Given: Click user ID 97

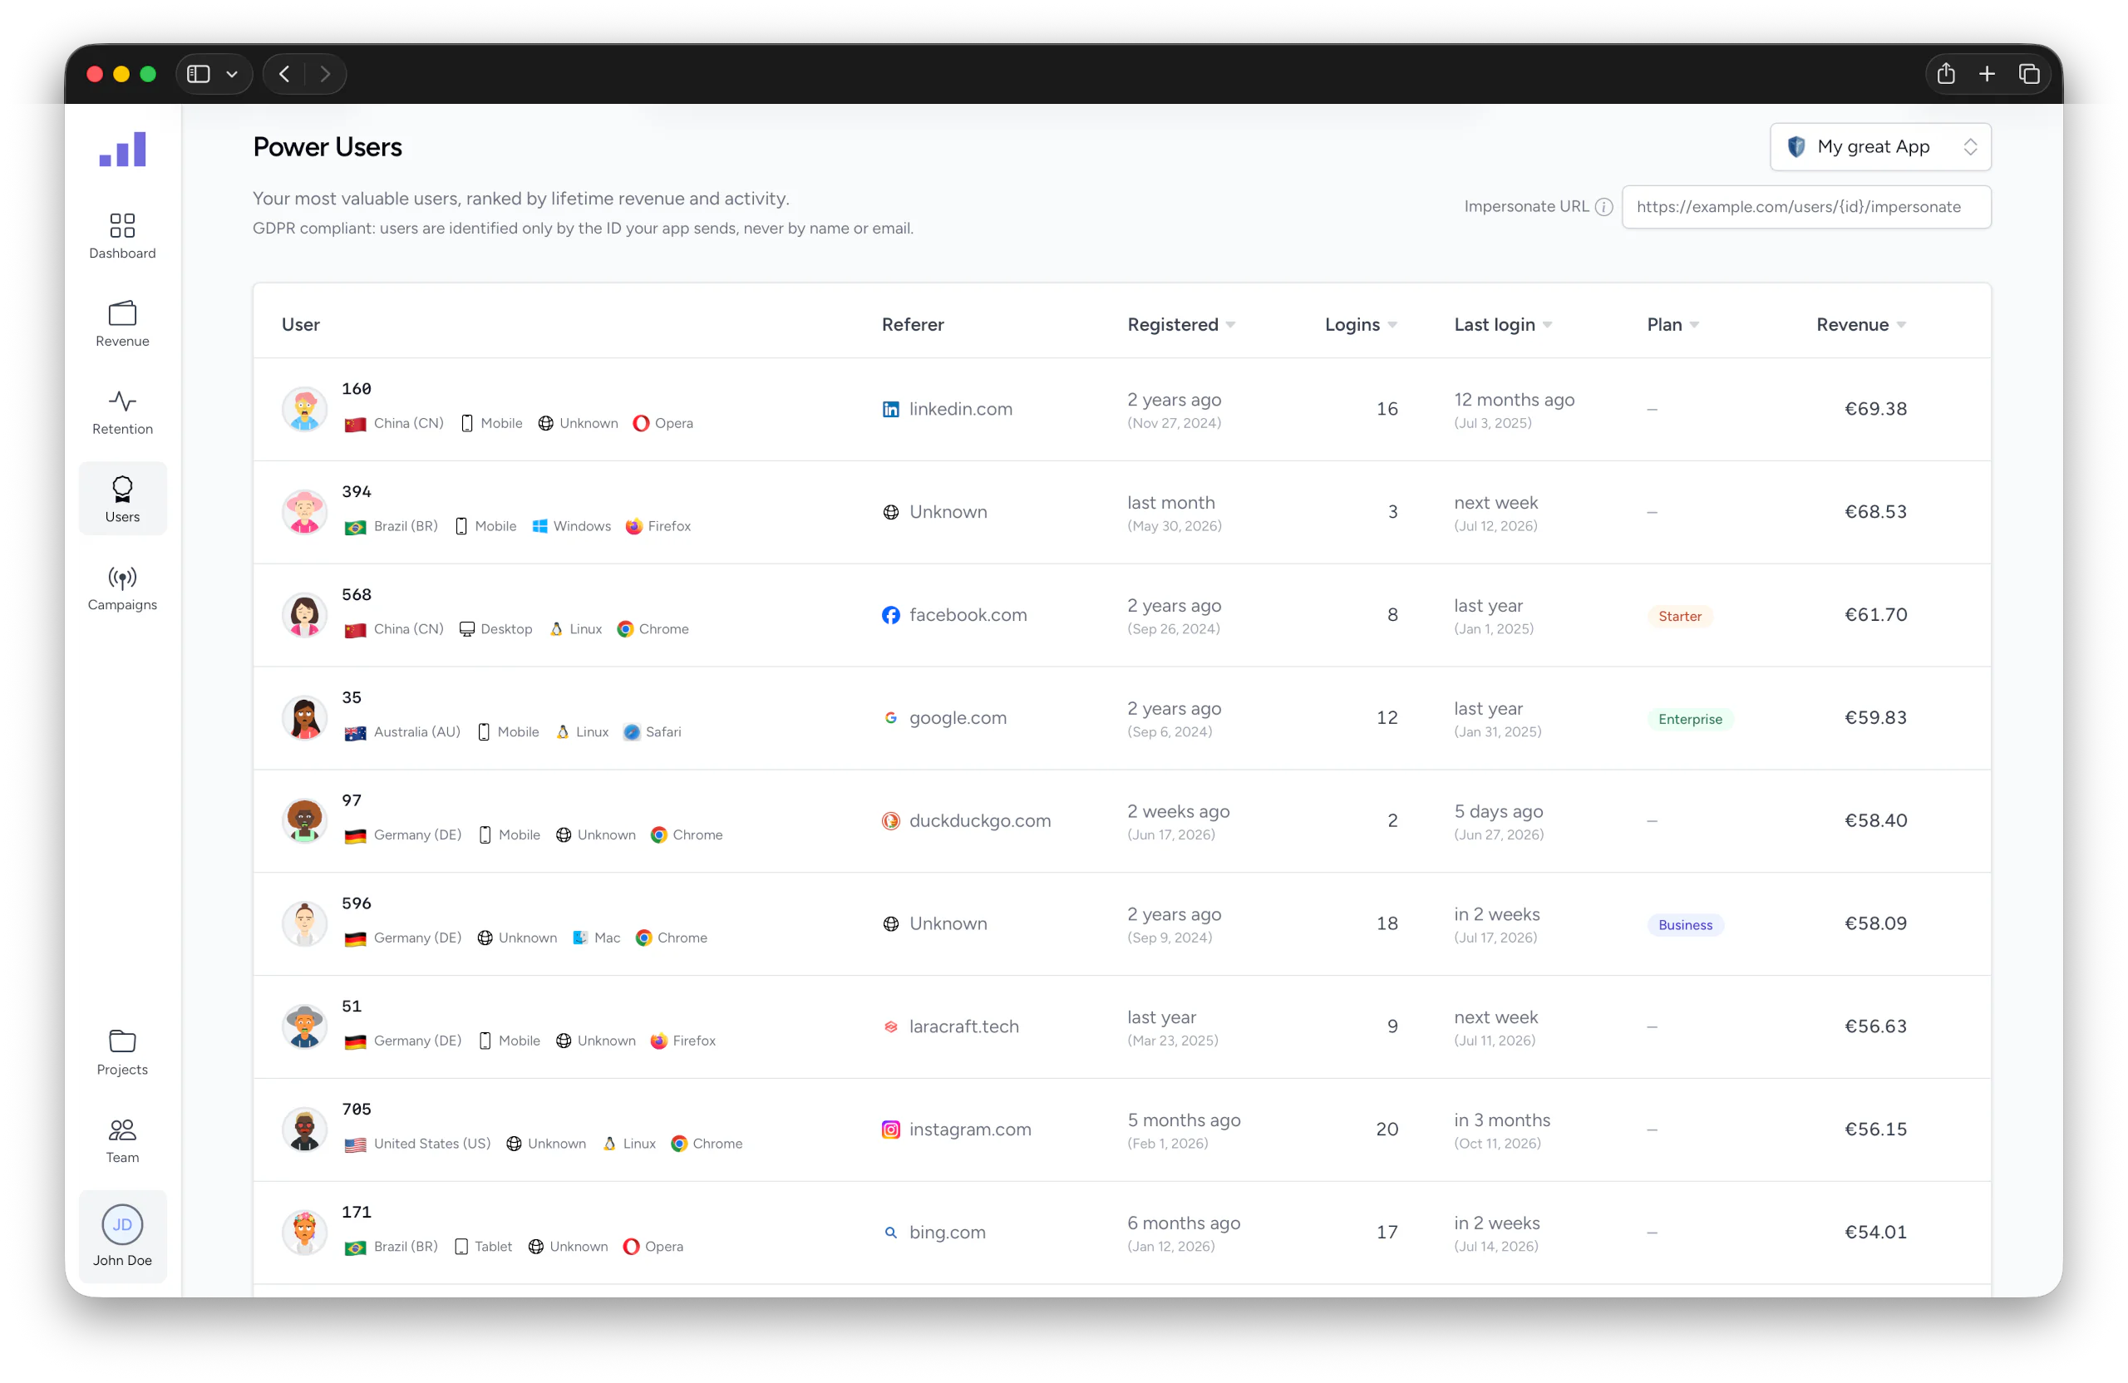Looking at the screenshot, I should [352, 800].
